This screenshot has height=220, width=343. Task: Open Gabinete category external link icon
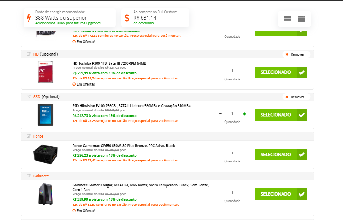point(29,176)
